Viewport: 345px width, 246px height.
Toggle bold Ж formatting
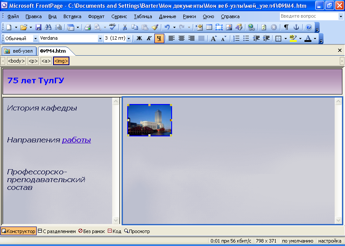[139, 38]
